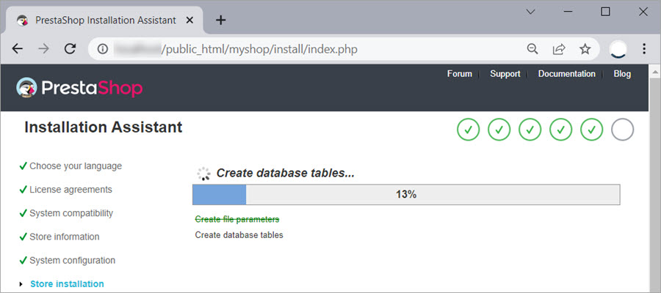Click checkmark beside System configuration

(x=24, y=260)
